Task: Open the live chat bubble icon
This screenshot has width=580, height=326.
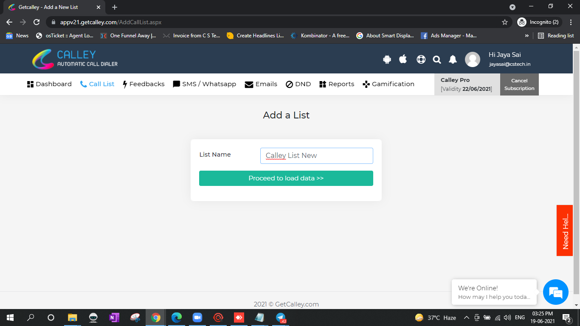Action: pos(556,292)
